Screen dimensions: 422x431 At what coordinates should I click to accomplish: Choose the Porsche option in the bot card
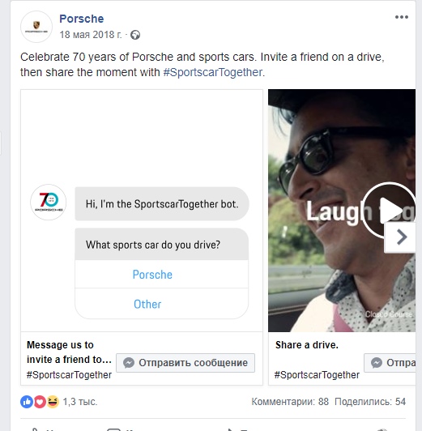coord(152,275)
